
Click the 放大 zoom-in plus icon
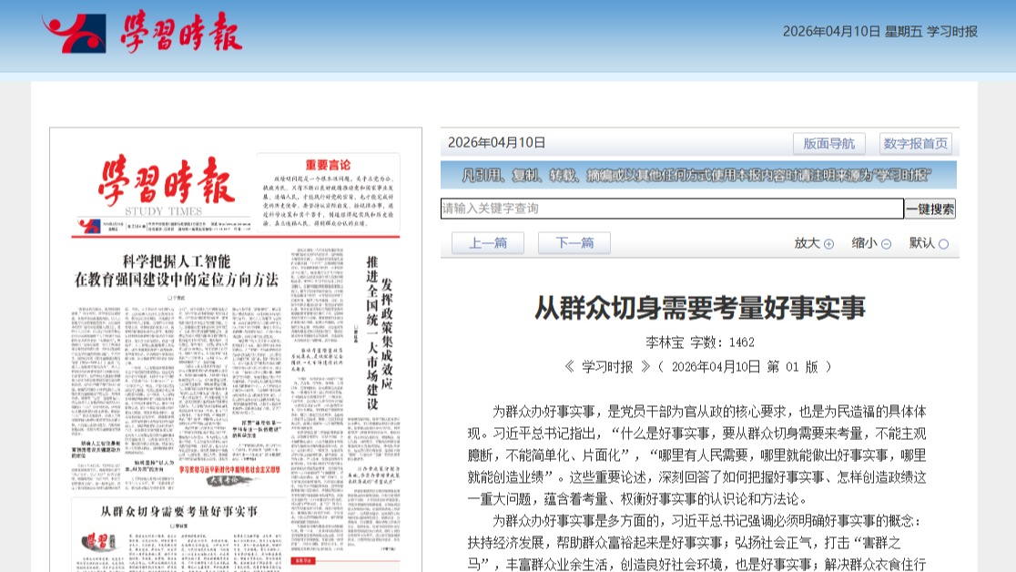point(828,244)
